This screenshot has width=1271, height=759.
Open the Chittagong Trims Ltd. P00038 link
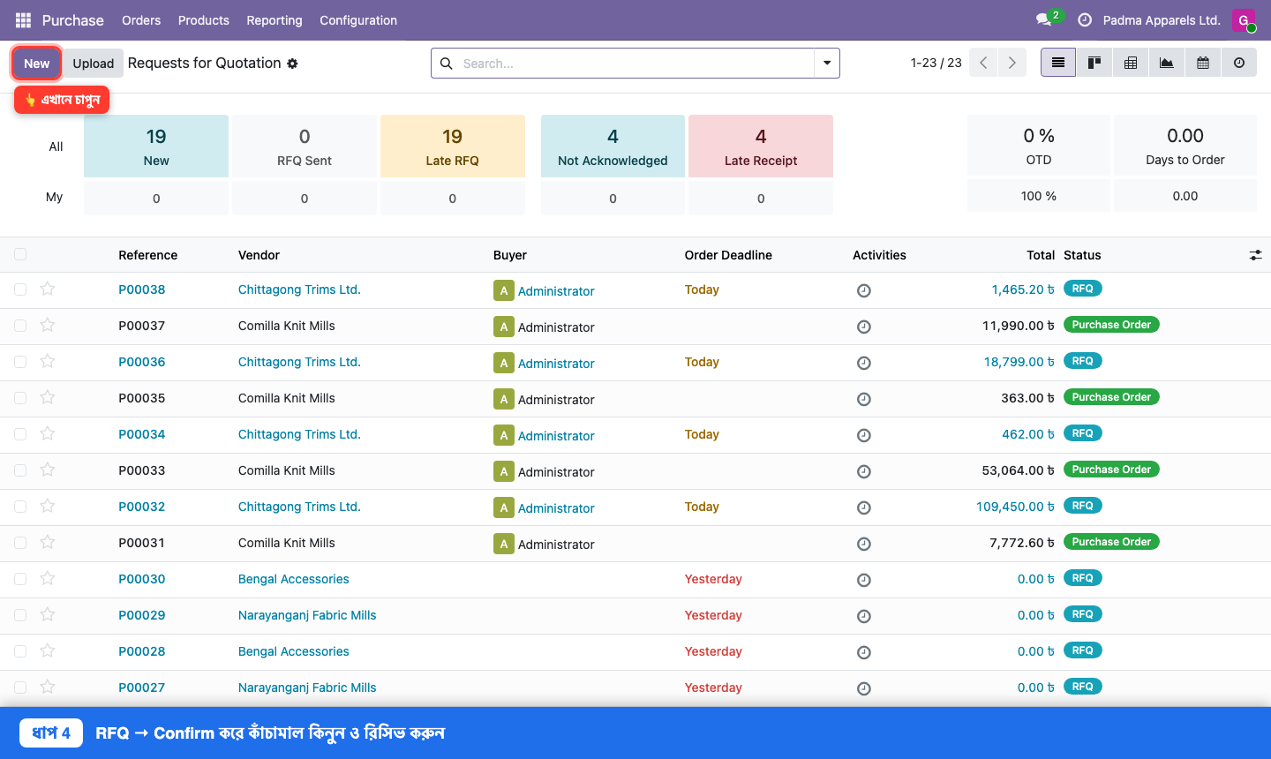point(299,289)
